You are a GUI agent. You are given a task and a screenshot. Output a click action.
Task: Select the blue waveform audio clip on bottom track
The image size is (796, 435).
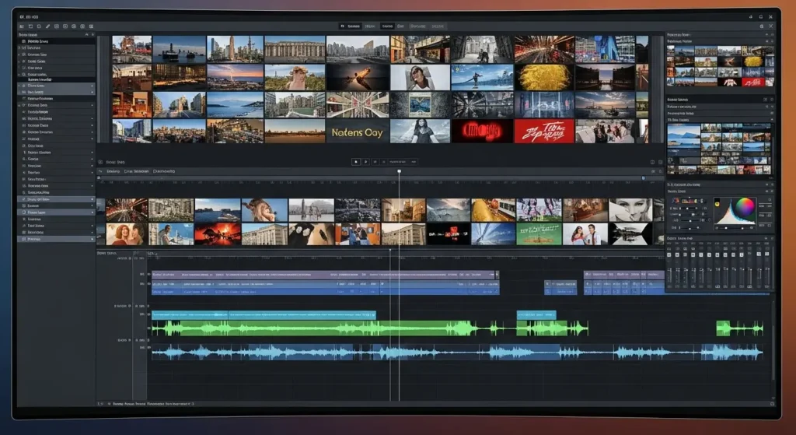(x=457, y=352)
